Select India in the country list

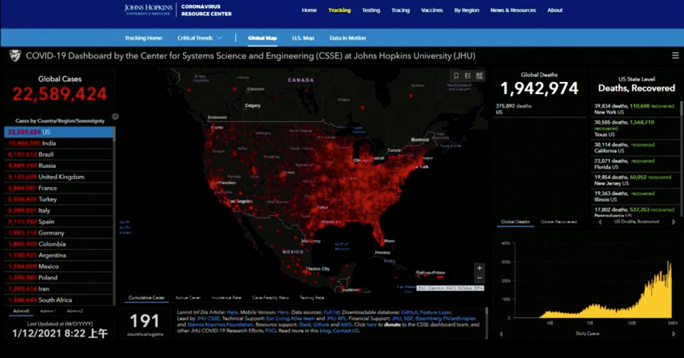point(59,143)
